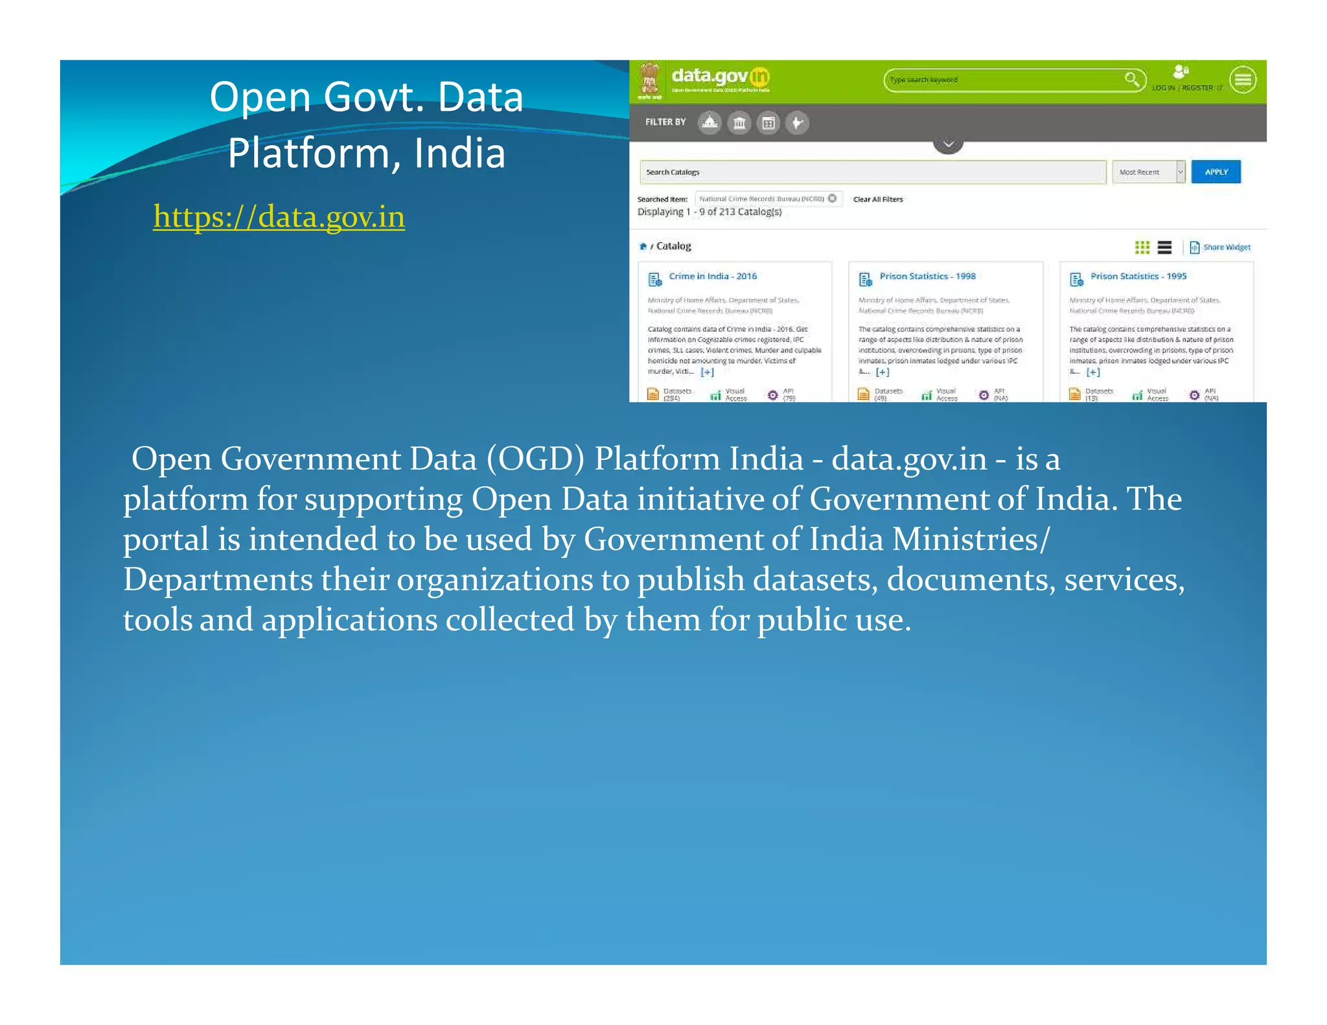1327x1025 pixels.
Task: Click catalog icon beside Prison Statistics - 1995
Action: (1076, 279)
